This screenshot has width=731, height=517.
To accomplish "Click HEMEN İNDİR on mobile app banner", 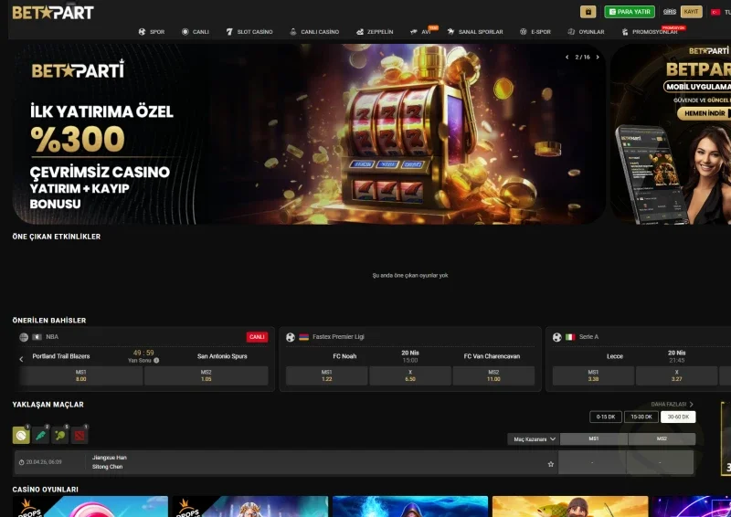I will (705, 113).
